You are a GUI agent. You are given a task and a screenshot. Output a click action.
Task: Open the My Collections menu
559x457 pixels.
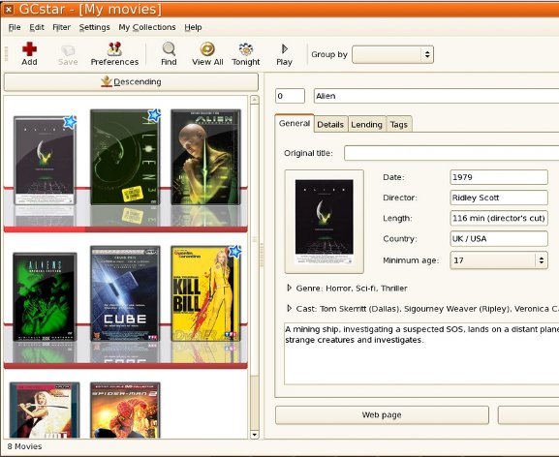tap(147, 27)
